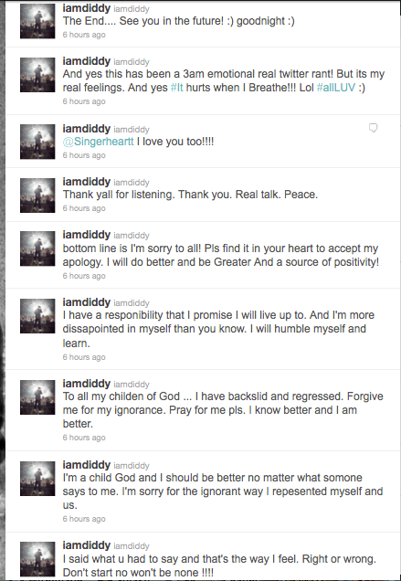The image size is (401, 581).
Task: Click avatar on 'I said what u had' tweet
Action: [37, 559]
